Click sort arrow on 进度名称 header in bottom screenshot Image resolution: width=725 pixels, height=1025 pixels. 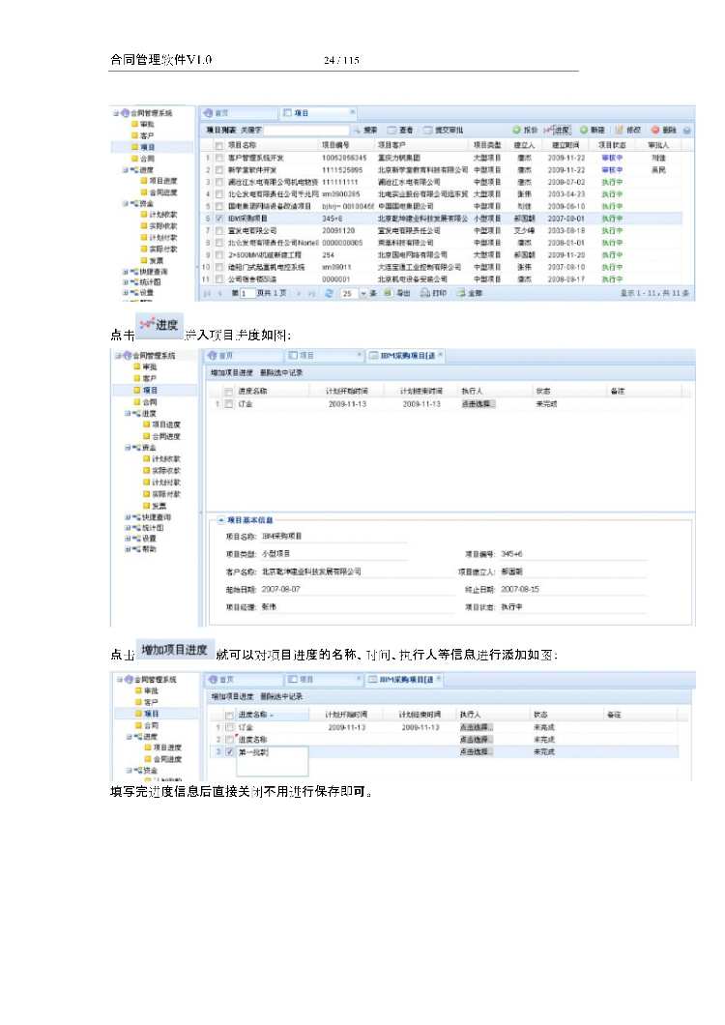(x=272, y=716)
